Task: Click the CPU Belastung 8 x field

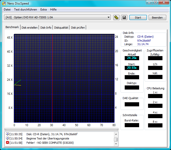Action: pyautogui.click(x=155, y=125)
